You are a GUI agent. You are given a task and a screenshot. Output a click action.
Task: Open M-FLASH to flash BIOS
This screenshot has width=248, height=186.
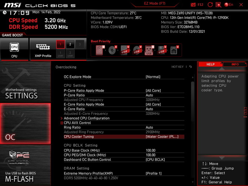(x=25, y=165)
